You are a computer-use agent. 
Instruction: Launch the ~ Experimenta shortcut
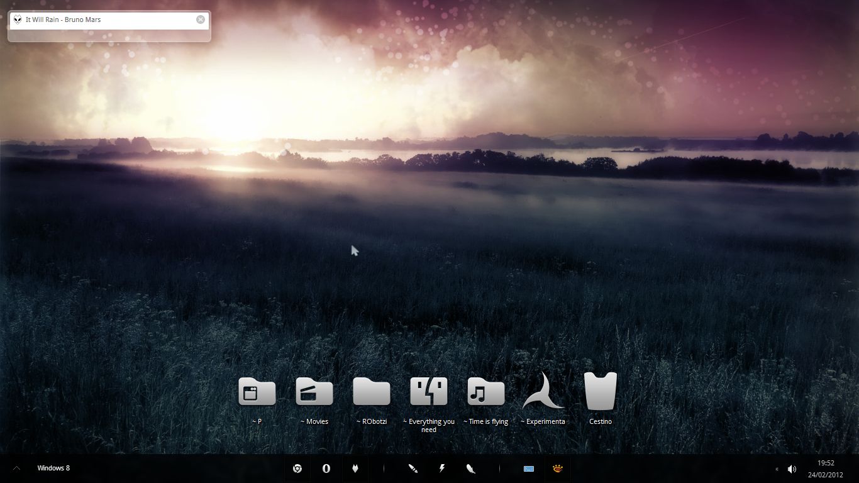[543, 390]
